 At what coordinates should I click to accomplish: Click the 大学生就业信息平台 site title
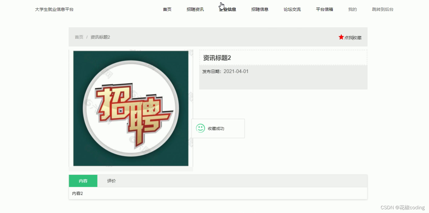pos(54,9)
